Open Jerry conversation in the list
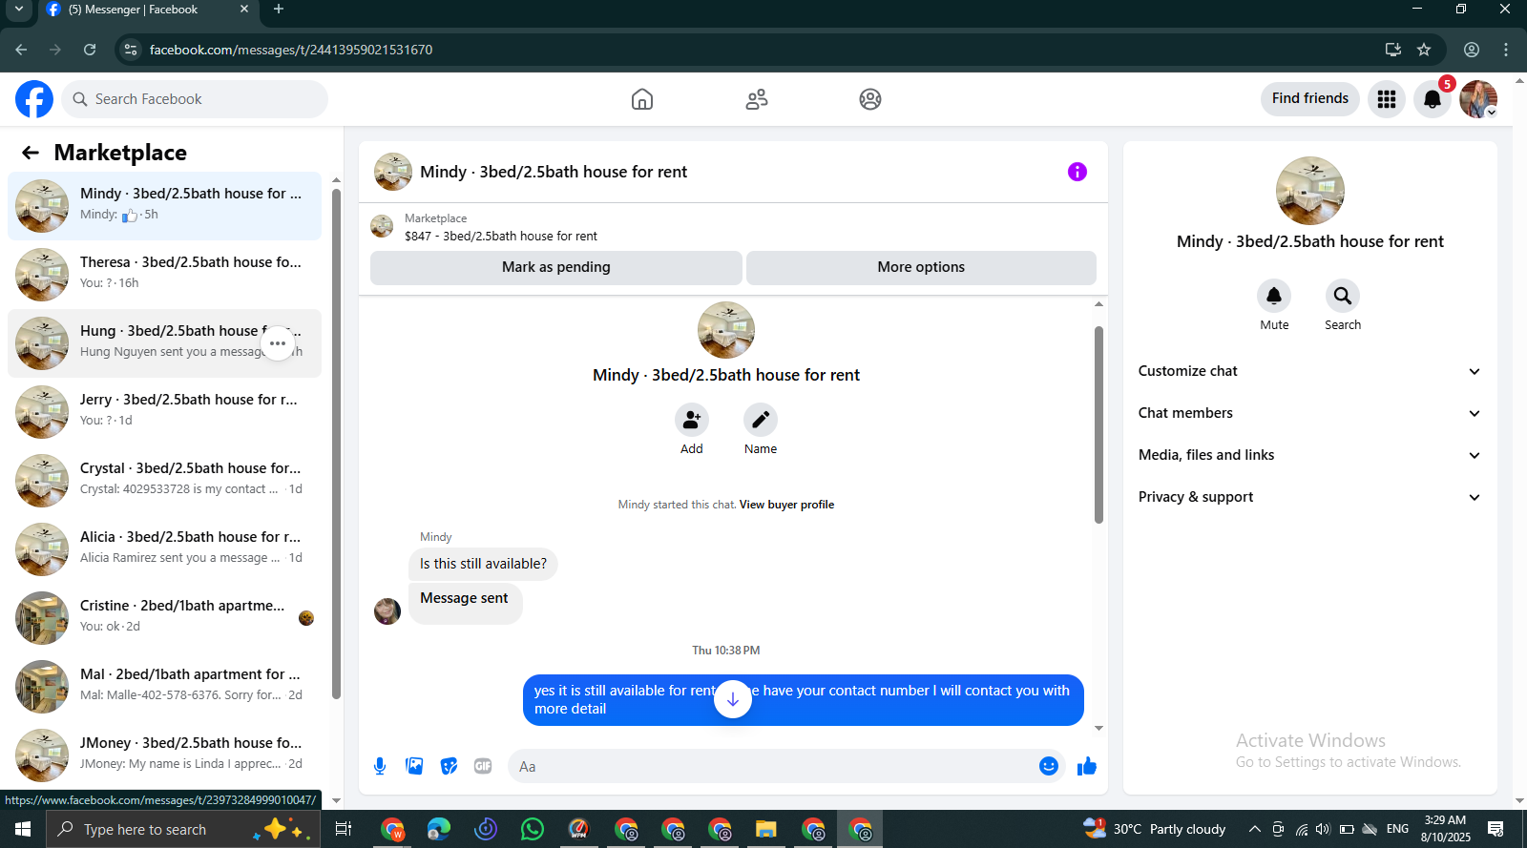The width and height of the screenshot is (1527, 848). [164, 412]
